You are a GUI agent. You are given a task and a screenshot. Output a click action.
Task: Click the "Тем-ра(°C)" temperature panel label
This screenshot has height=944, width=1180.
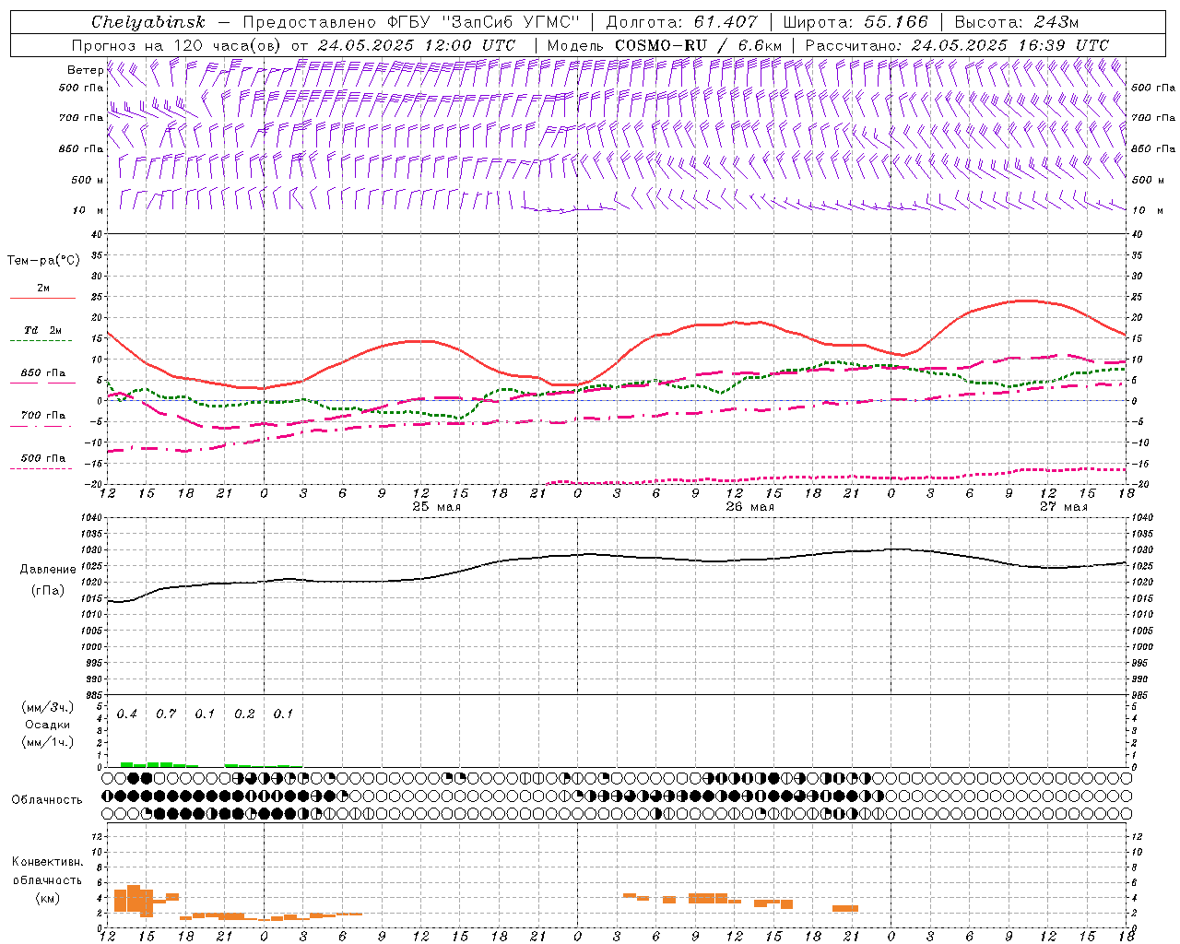(43, 260)
